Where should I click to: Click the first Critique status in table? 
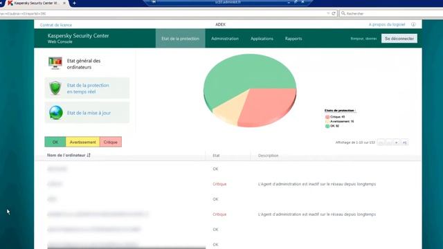pos(219,184)
